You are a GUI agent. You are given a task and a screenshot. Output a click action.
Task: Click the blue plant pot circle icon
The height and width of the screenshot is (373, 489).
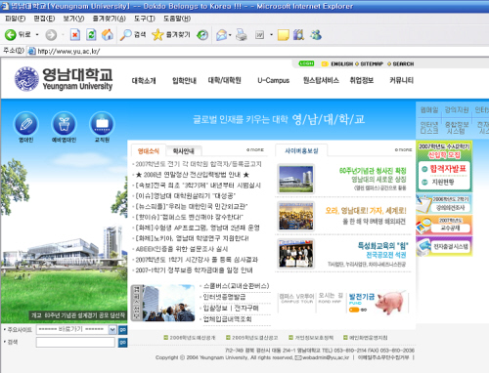(x=64, y=124)
